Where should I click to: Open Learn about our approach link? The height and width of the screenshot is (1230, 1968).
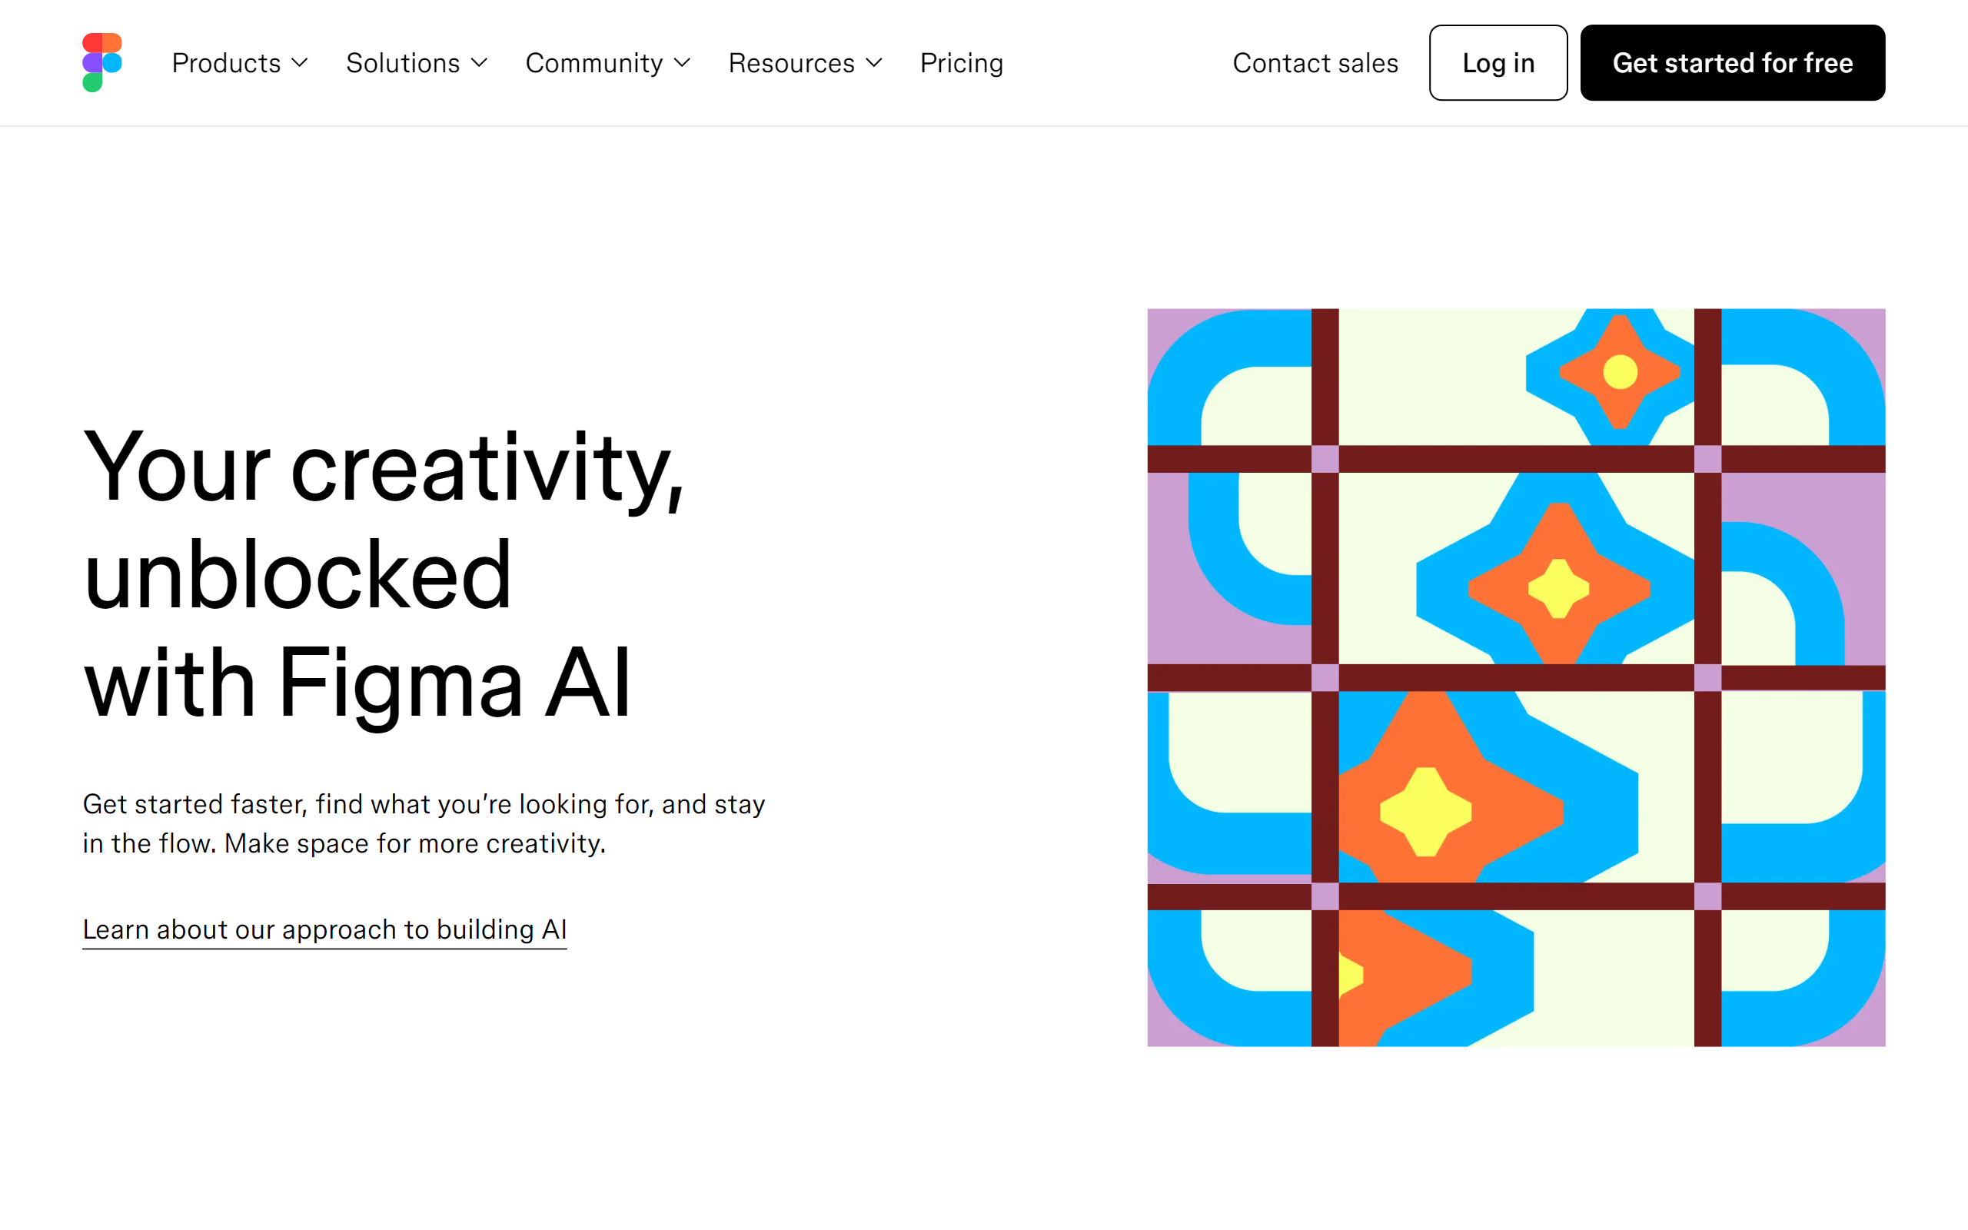(321, 929)
